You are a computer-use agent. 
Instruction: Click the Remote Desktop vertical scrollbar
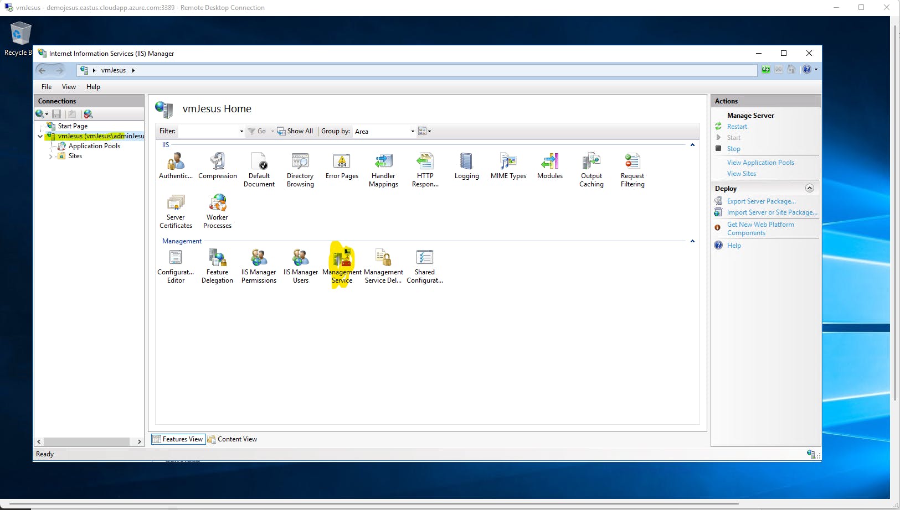(x=895, y=213)
